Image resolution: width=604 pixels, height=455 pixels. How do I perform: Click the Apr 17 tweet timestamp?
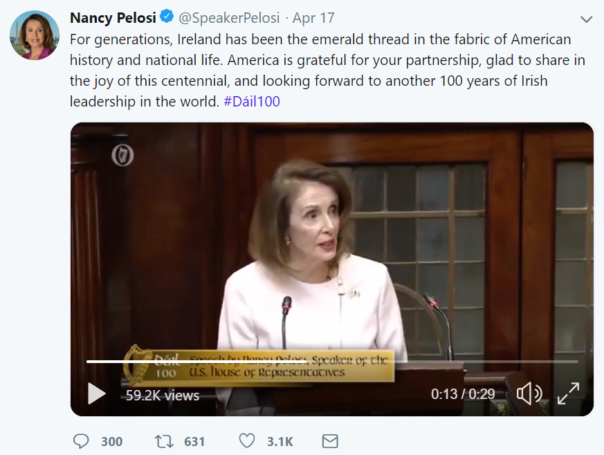[x=313, y=18]
